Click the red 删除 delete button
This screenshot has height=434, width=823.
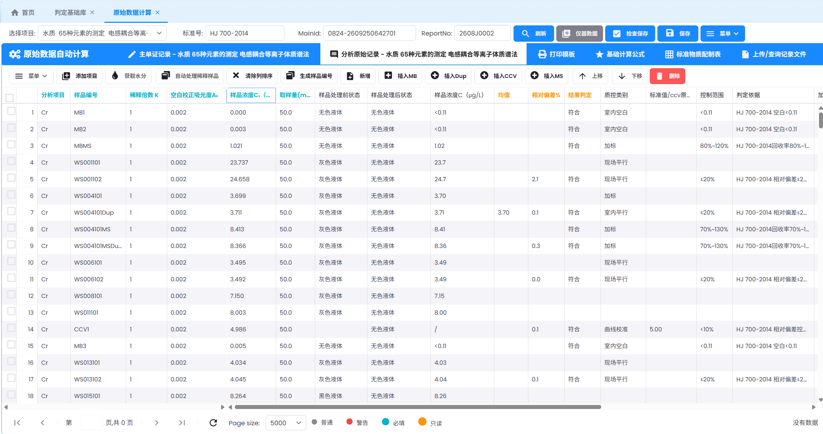[668, 76]
